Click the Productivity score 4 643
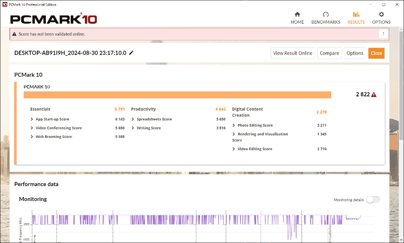This screenshot has width=404, height=243. click(221, 109)
